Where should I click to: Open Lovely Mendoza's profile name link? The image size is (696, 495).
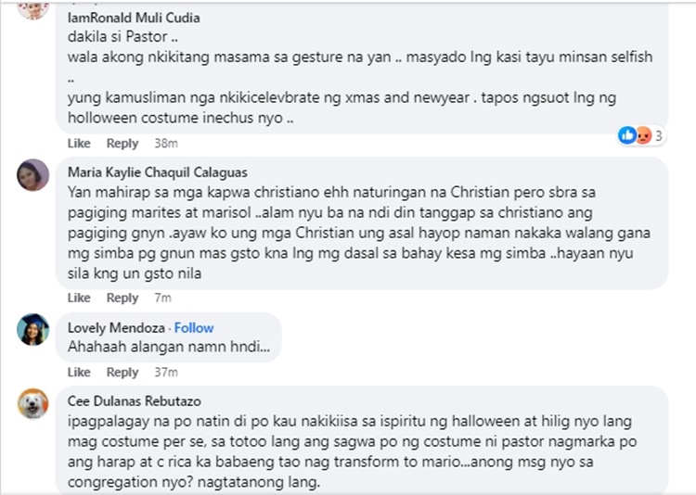(115, 328)
